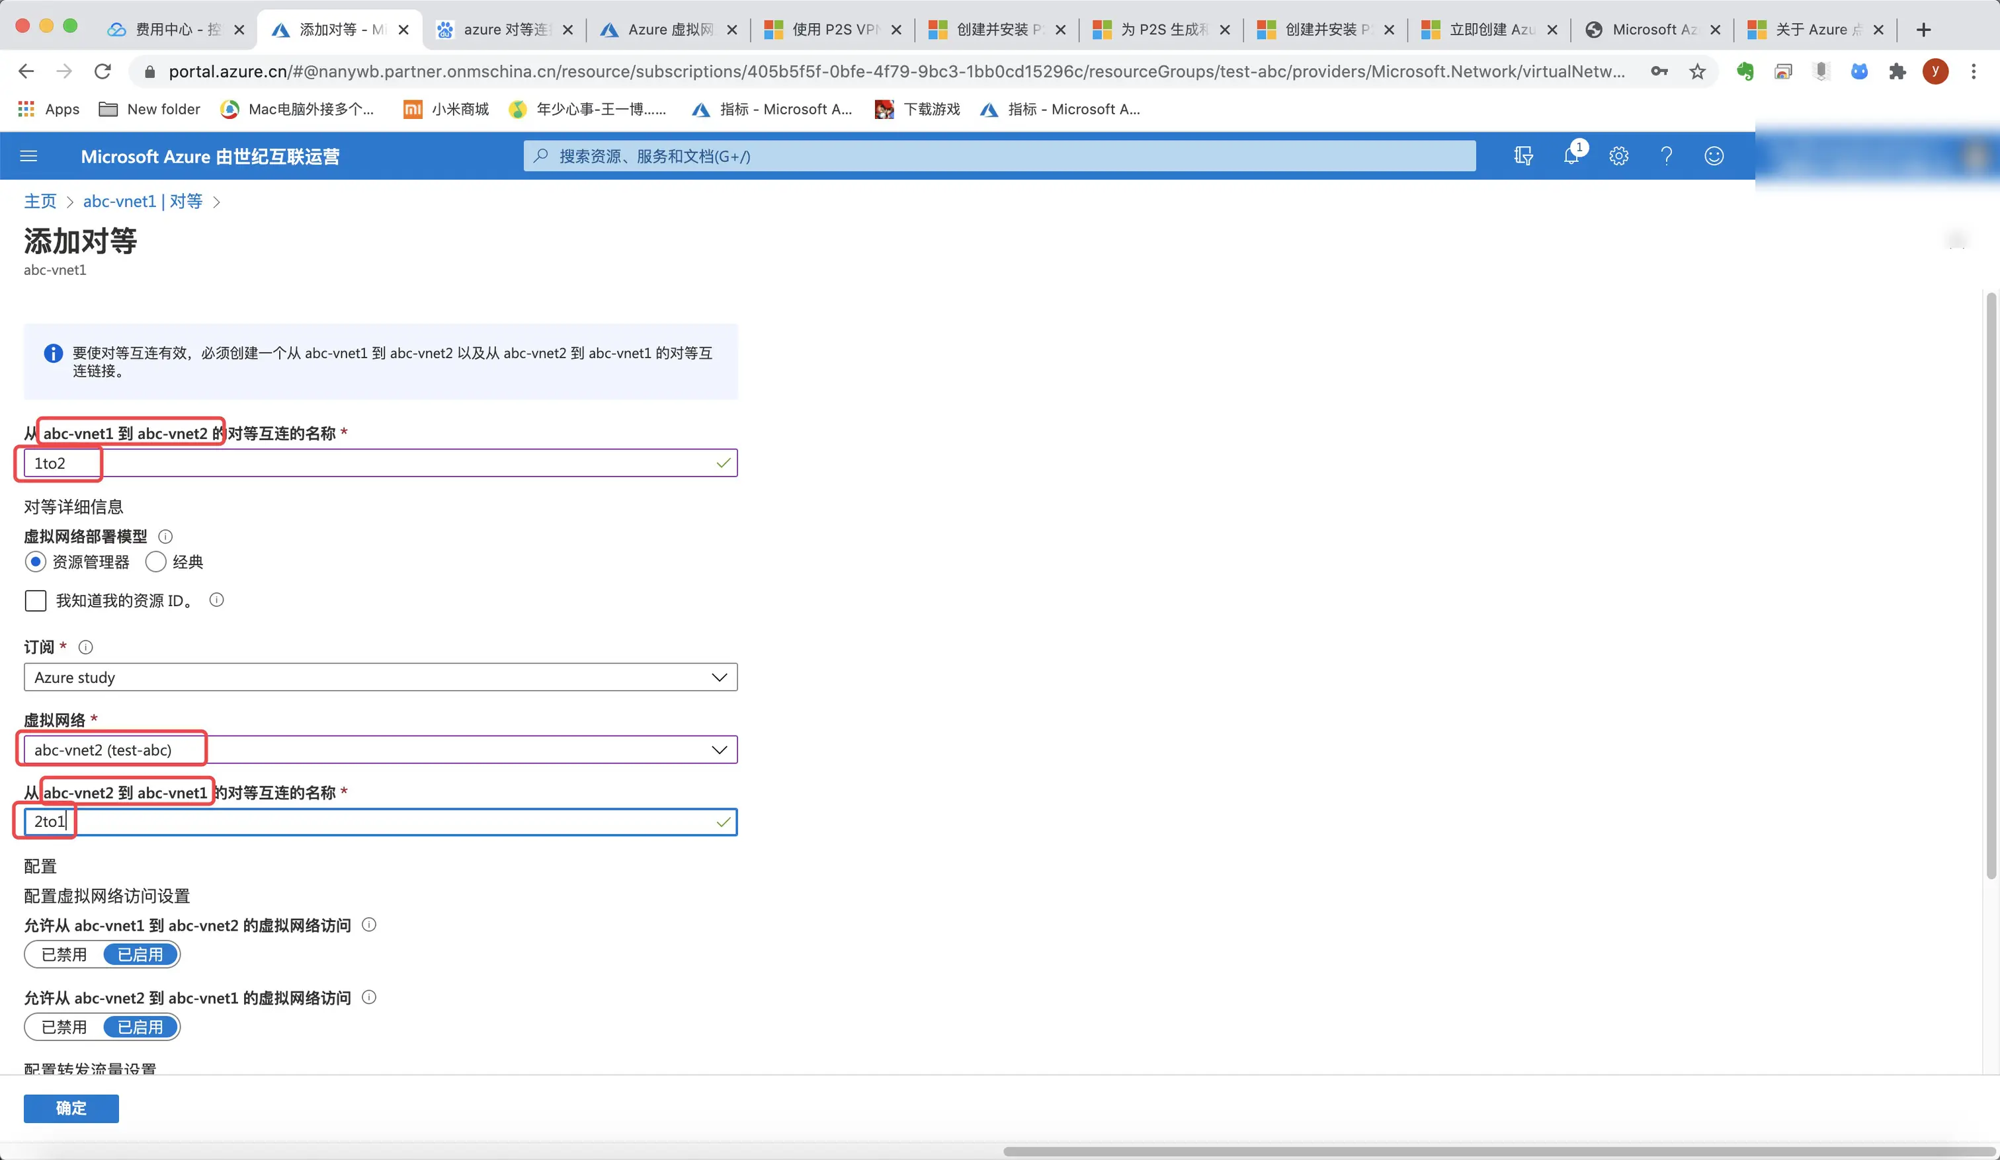
Task: Bookmark this page with star icon
Action: 1697,72
